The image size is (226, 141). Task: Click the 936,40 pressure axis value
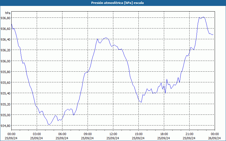click(5, 39)
